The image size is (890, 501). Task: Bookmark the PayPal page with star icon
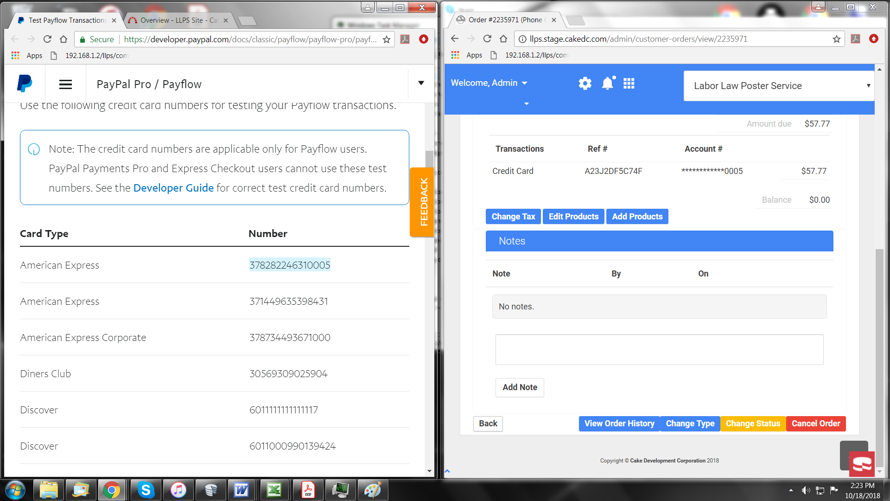coord(387,39)
